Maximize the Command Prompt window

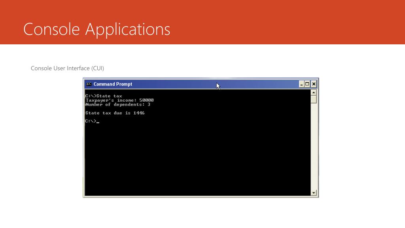[x=307, y=84]
